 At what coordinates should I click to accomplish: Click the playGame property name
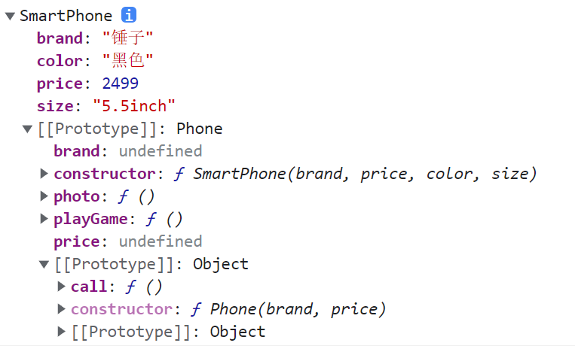coord(84,219)
